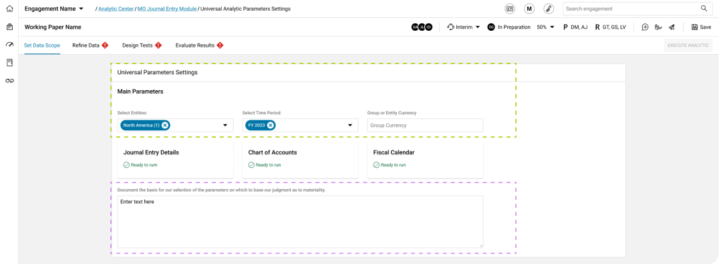Open the link chain icon in sidebar
The image size is (719, 264).
point(9,81)
